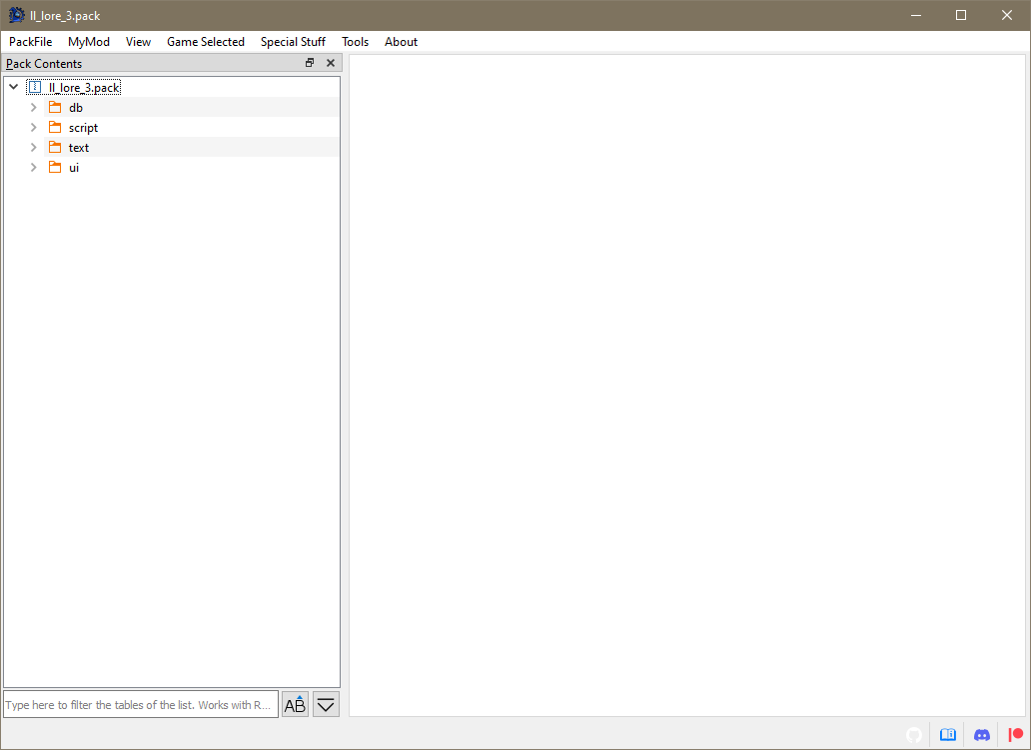The image size is (1031, 750).
Task: Close the Pack Contents panel
Action: pos(331,63)
